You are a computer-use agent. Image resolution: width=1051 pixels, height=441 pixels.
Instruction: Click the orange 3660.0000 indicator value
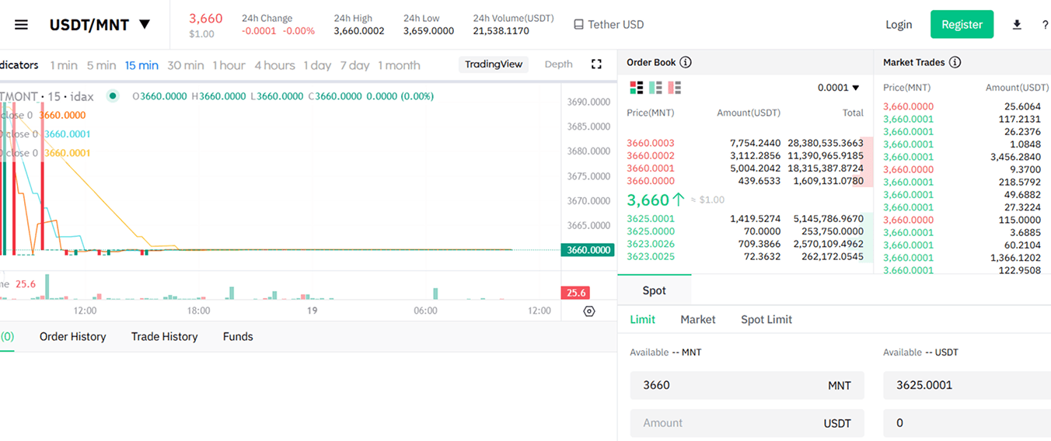62,115
